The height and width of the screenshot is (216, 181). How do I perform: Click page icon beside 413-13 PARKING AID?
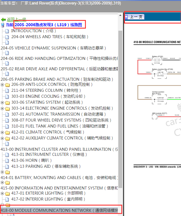tap(7, 167)
